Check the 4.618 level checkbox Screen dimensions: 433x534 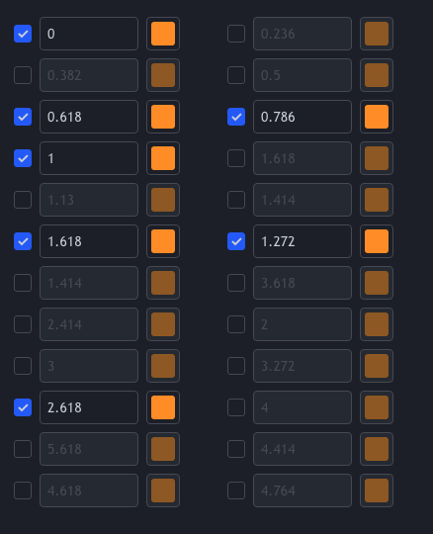click(23, 490)
